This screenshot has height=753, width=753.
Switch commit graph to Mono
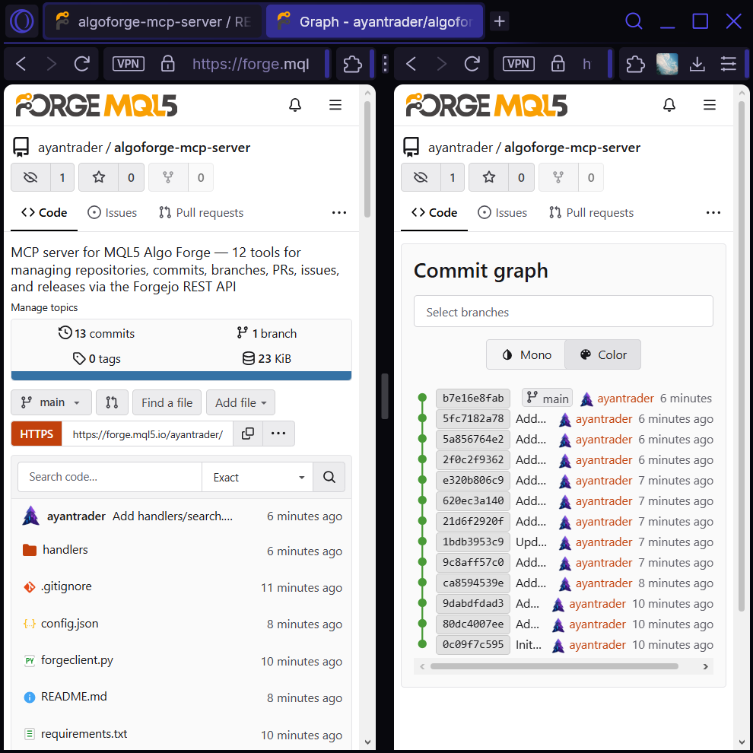point(526,355)
